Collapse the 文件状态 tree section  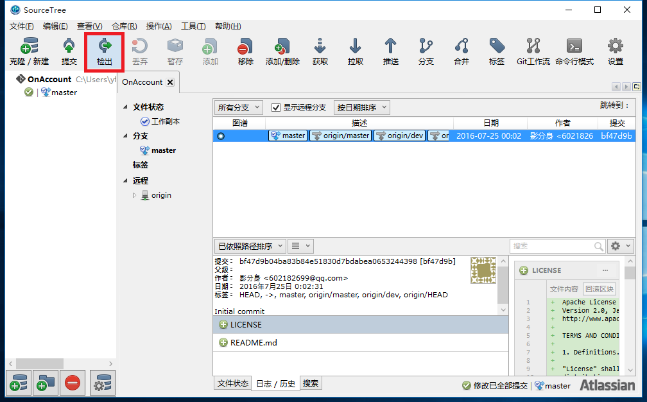125,107
